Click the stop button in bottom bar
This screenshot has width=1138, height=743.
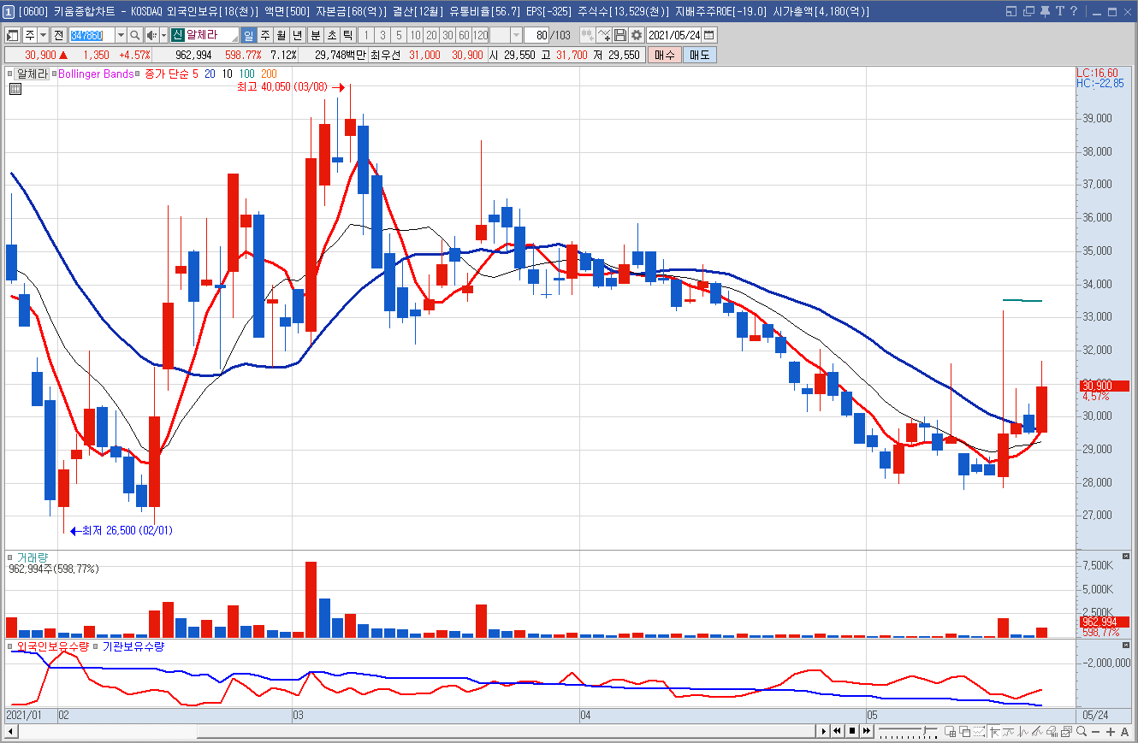tap(852, 731)
